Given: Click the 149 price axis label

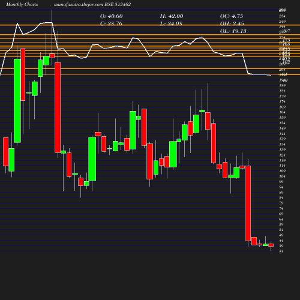Looking at the screenshot, I should 282,128.
